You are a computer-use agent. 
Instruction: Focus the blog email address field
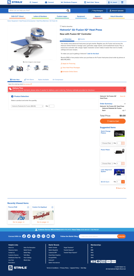point(98,236)
